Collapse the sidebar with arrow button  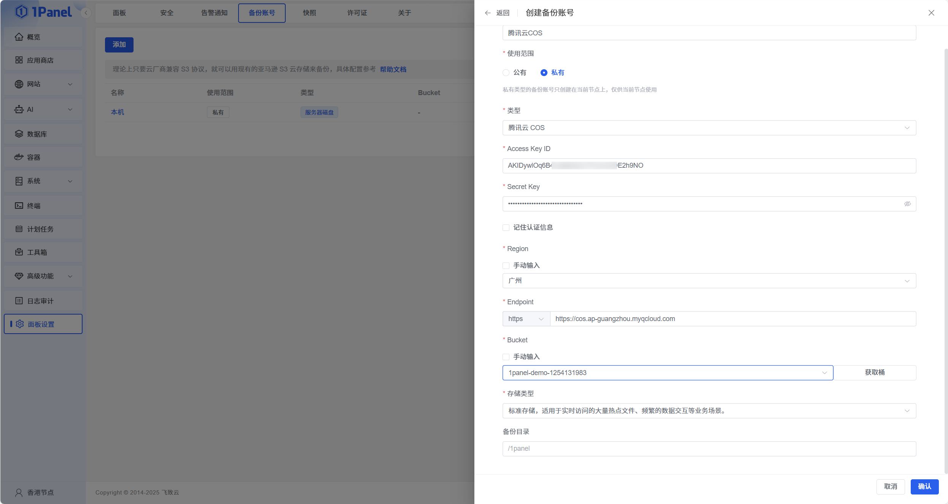click(86, 13)
